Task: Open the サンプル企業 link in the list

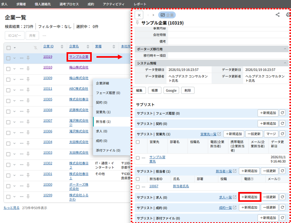Action: (79, 57)
